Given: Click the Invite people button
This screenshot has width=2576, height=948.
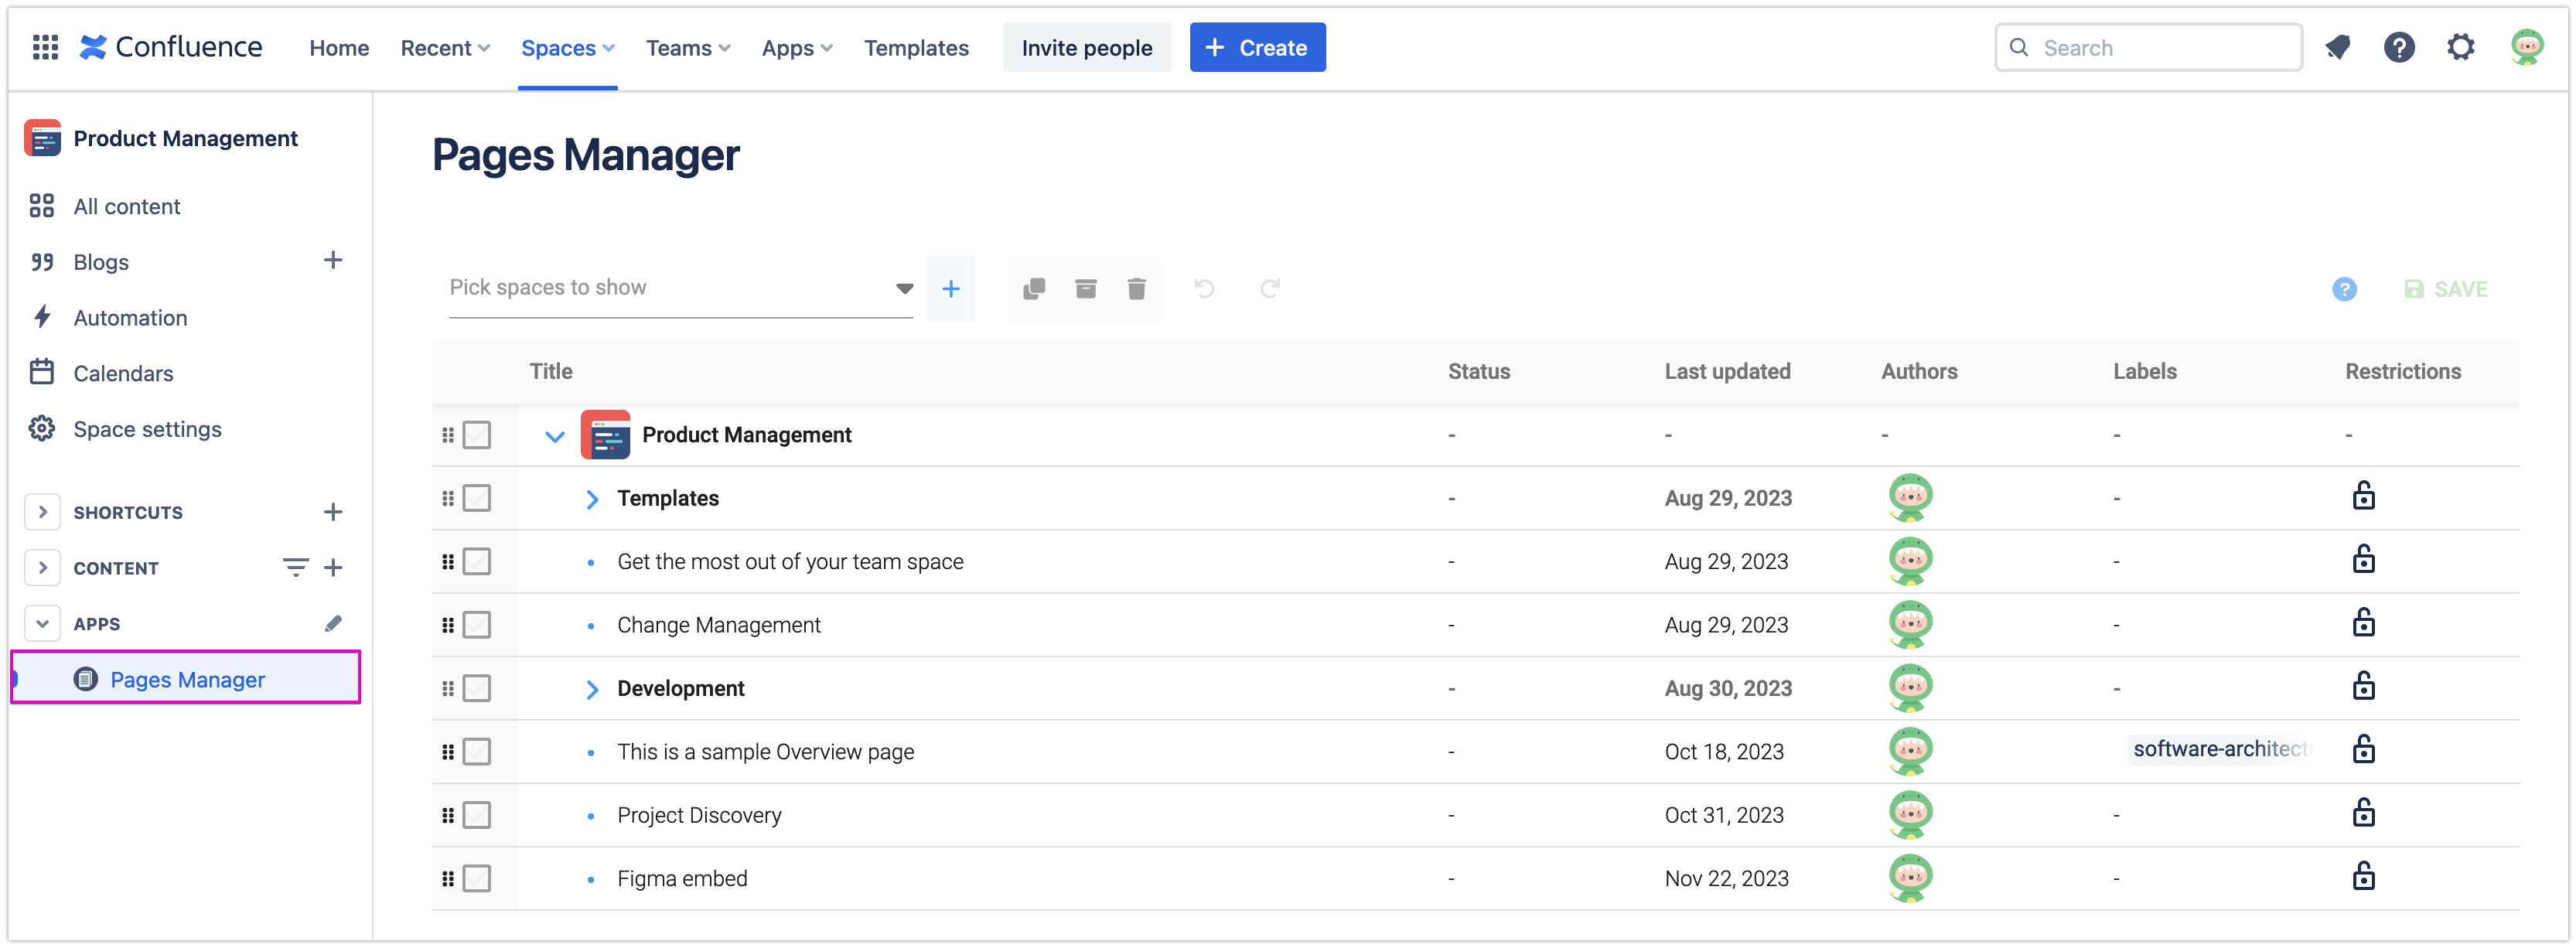Looking at the screenshot, I should click(1086, 48).
